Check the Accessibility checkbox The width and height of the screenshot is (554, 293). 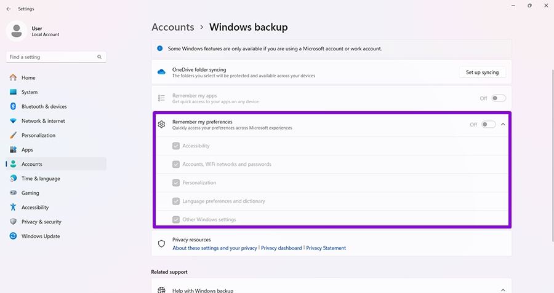(176, 146)
